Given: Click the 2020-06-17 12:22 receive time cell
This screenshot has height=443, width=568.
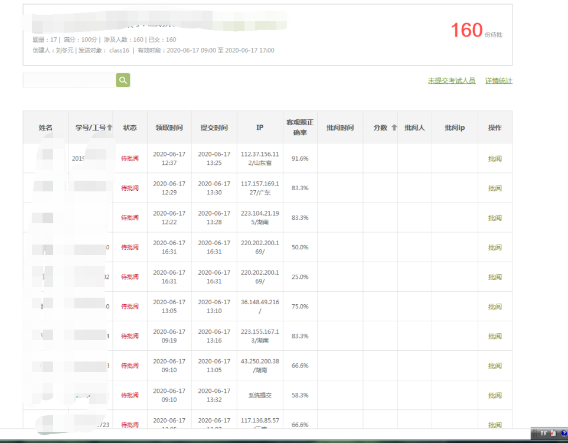Looking at the screenshot, I should point(169,217).
